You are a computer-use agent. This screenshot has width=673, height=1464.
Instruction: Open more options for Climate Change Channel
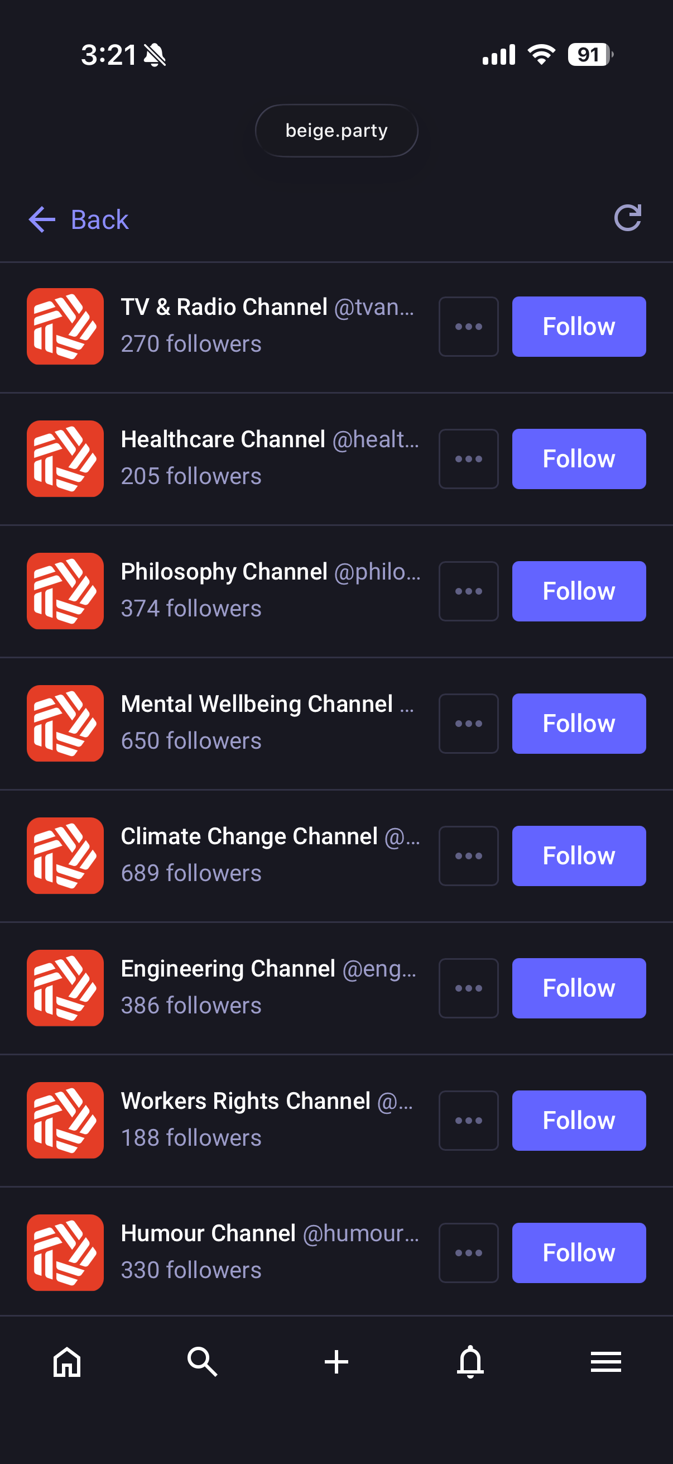469,856
